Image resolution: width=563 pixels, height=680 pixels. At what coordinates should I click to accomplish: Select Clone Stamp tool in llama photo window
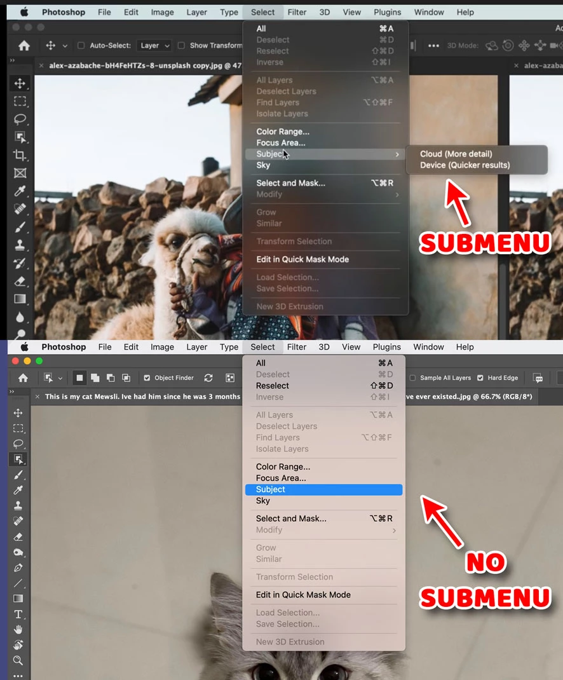[x=20, y=245]
